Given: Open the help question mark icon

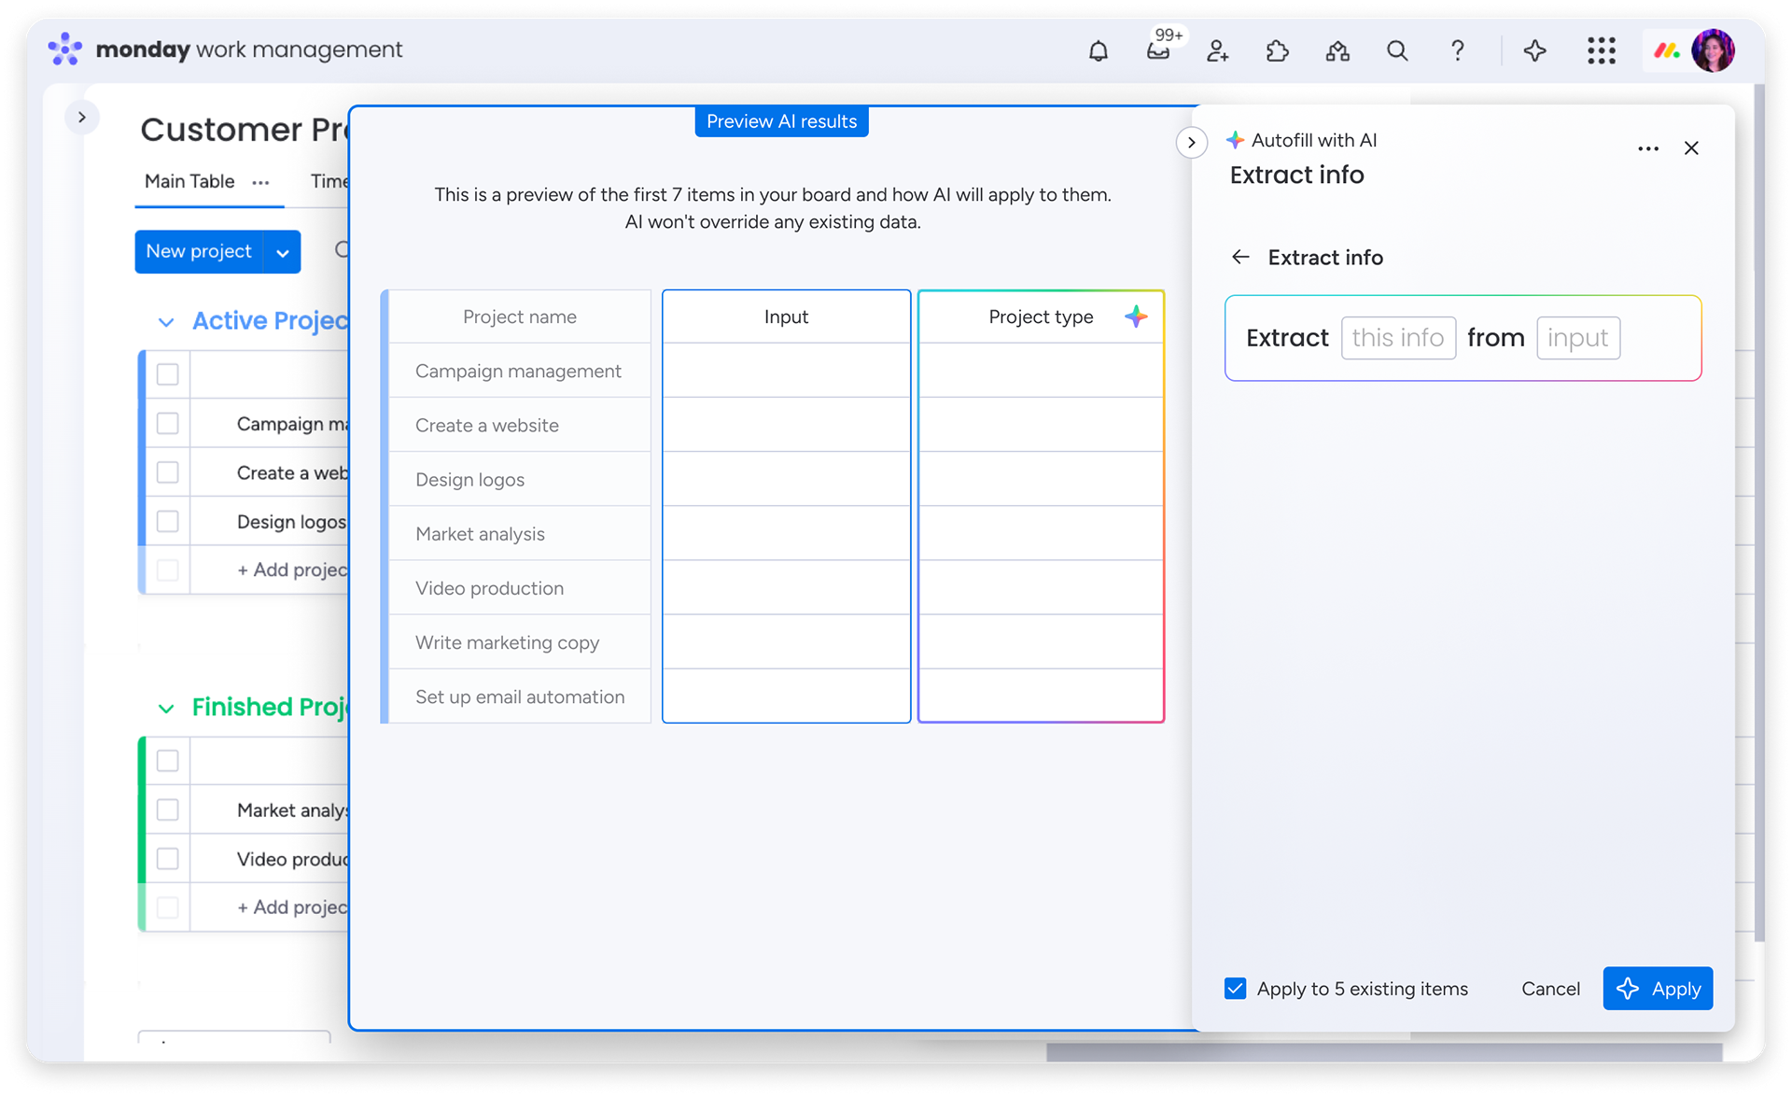Looking at the screenshot, I should coord(1457,51).
